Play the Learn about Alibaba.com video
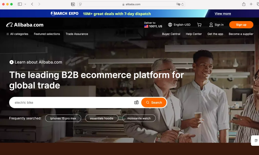The image size is (259, 155). [x=11, y=62]
